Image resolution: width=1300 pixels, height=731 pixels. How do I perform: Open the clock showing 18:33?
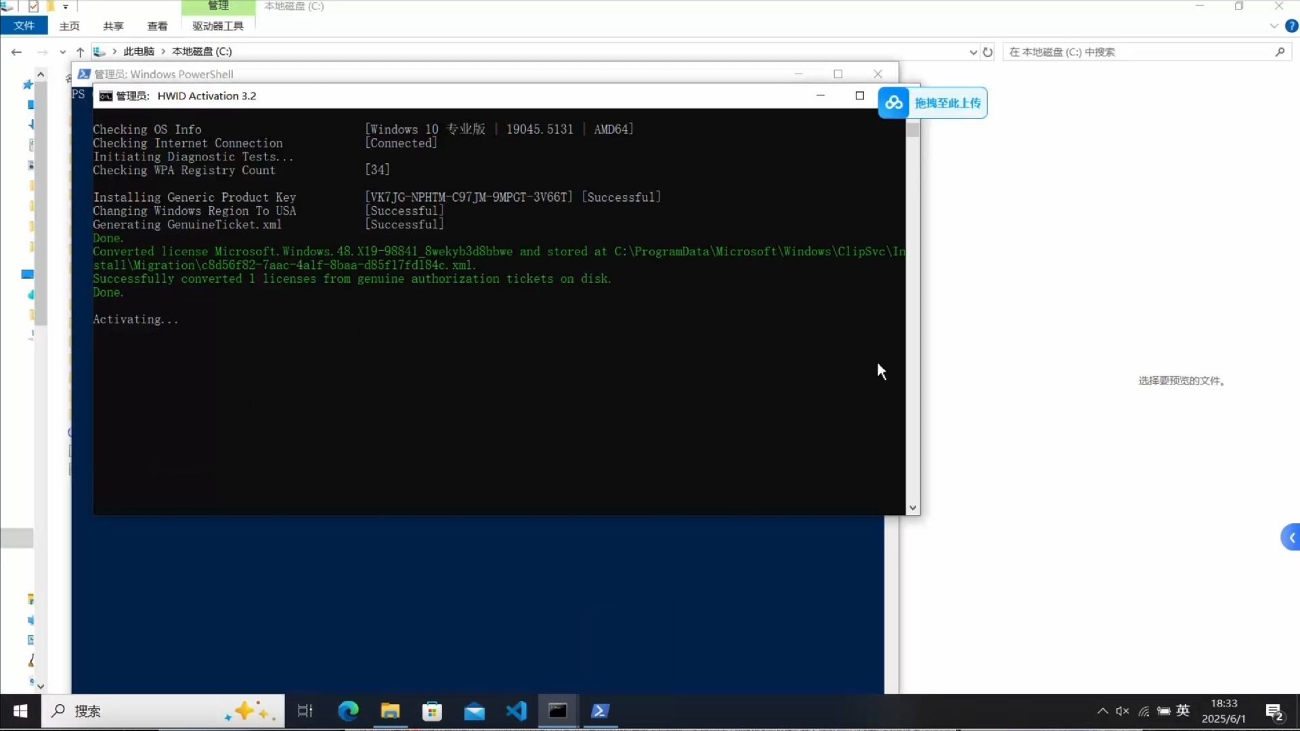click(x=1223, y=711)
